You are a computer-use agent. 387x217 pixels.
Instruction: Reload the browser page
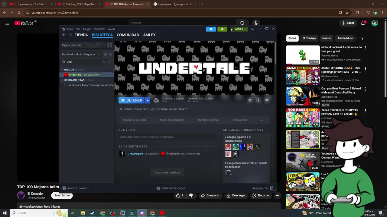click(x=19, y=13)
